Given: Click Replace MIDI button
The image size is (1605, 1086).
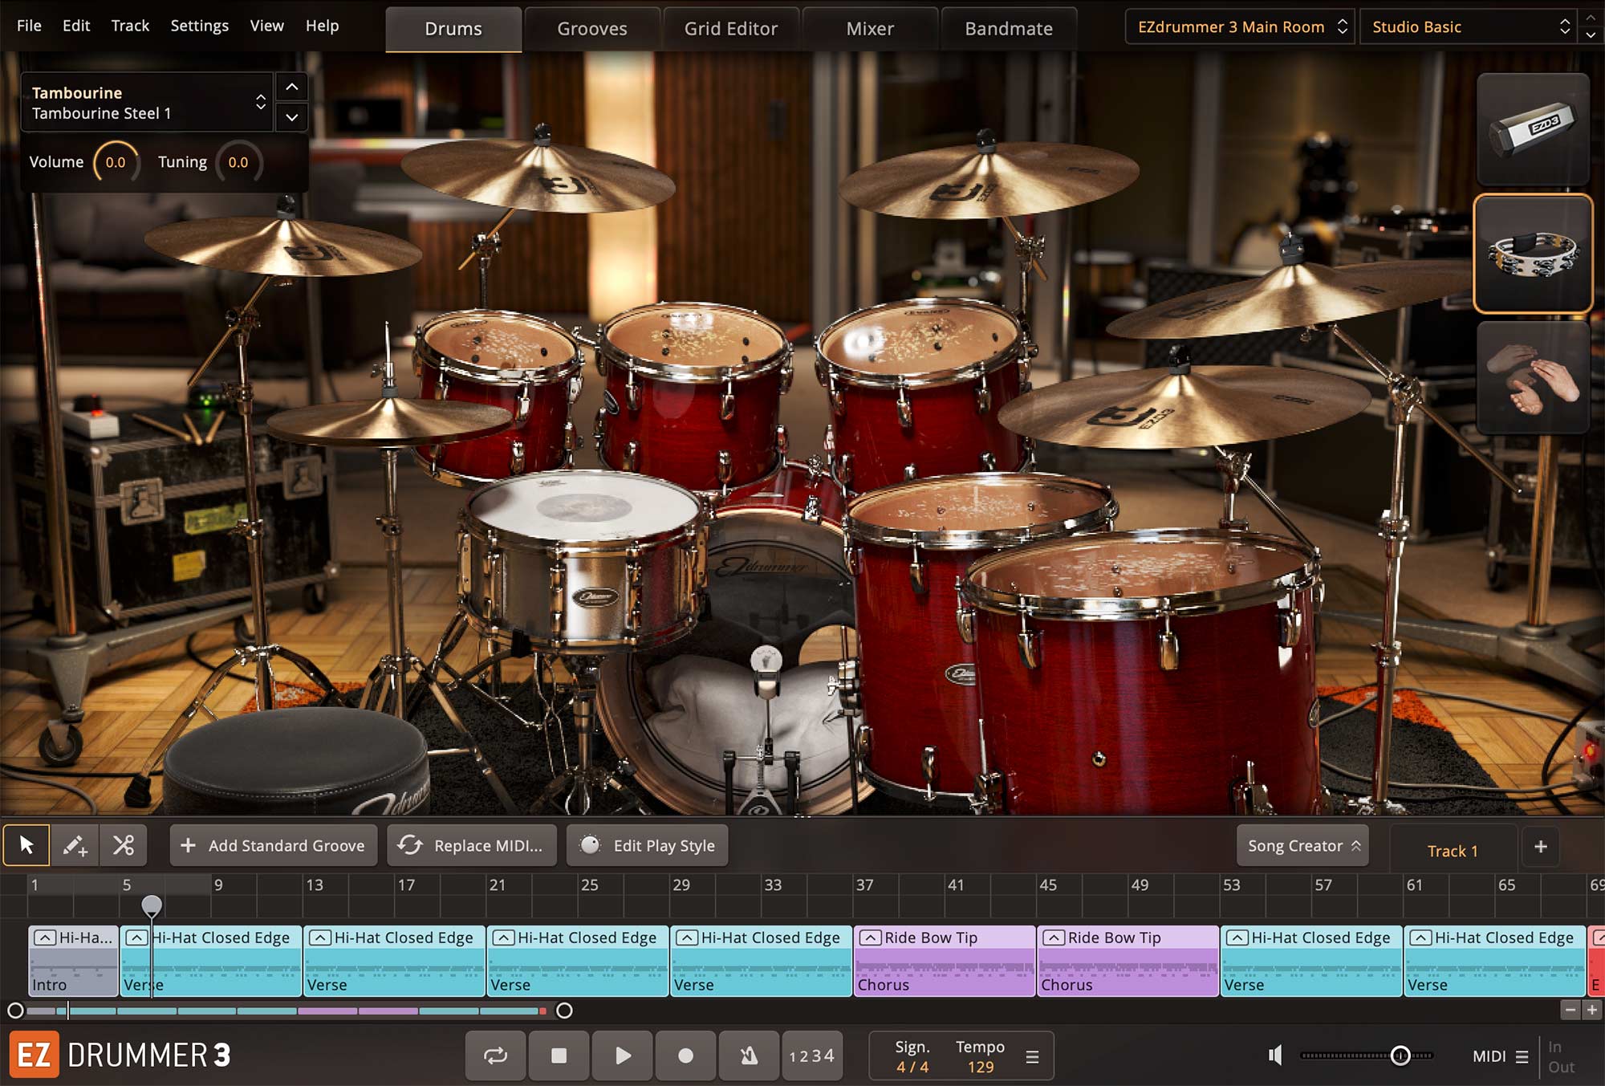Looking at the screenshot, I should (471, 845).
